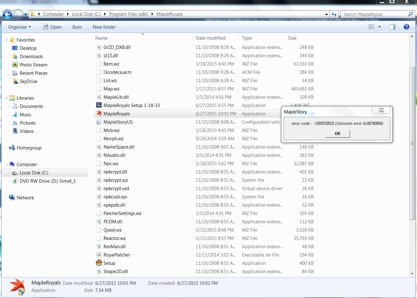Click Program Files (x86) in breadcrumb

(x=129, y=14)
